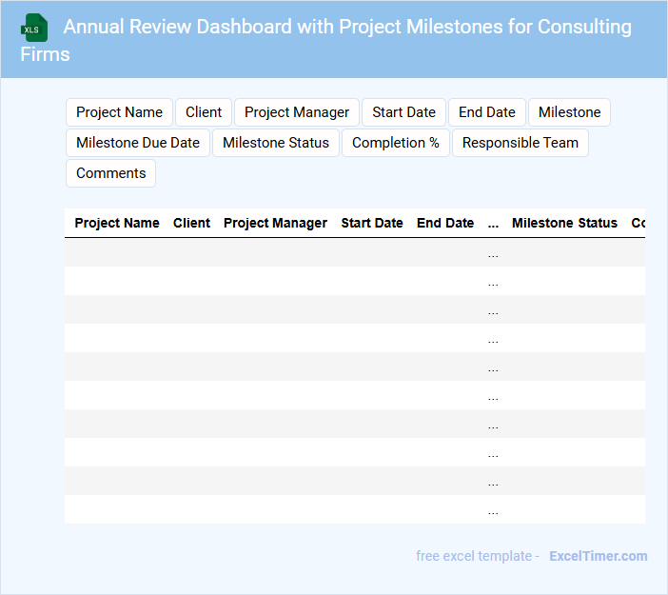Click the Milestone Due Date tag
The width and height of the screenshot is (668, 595).
[138, 143]
